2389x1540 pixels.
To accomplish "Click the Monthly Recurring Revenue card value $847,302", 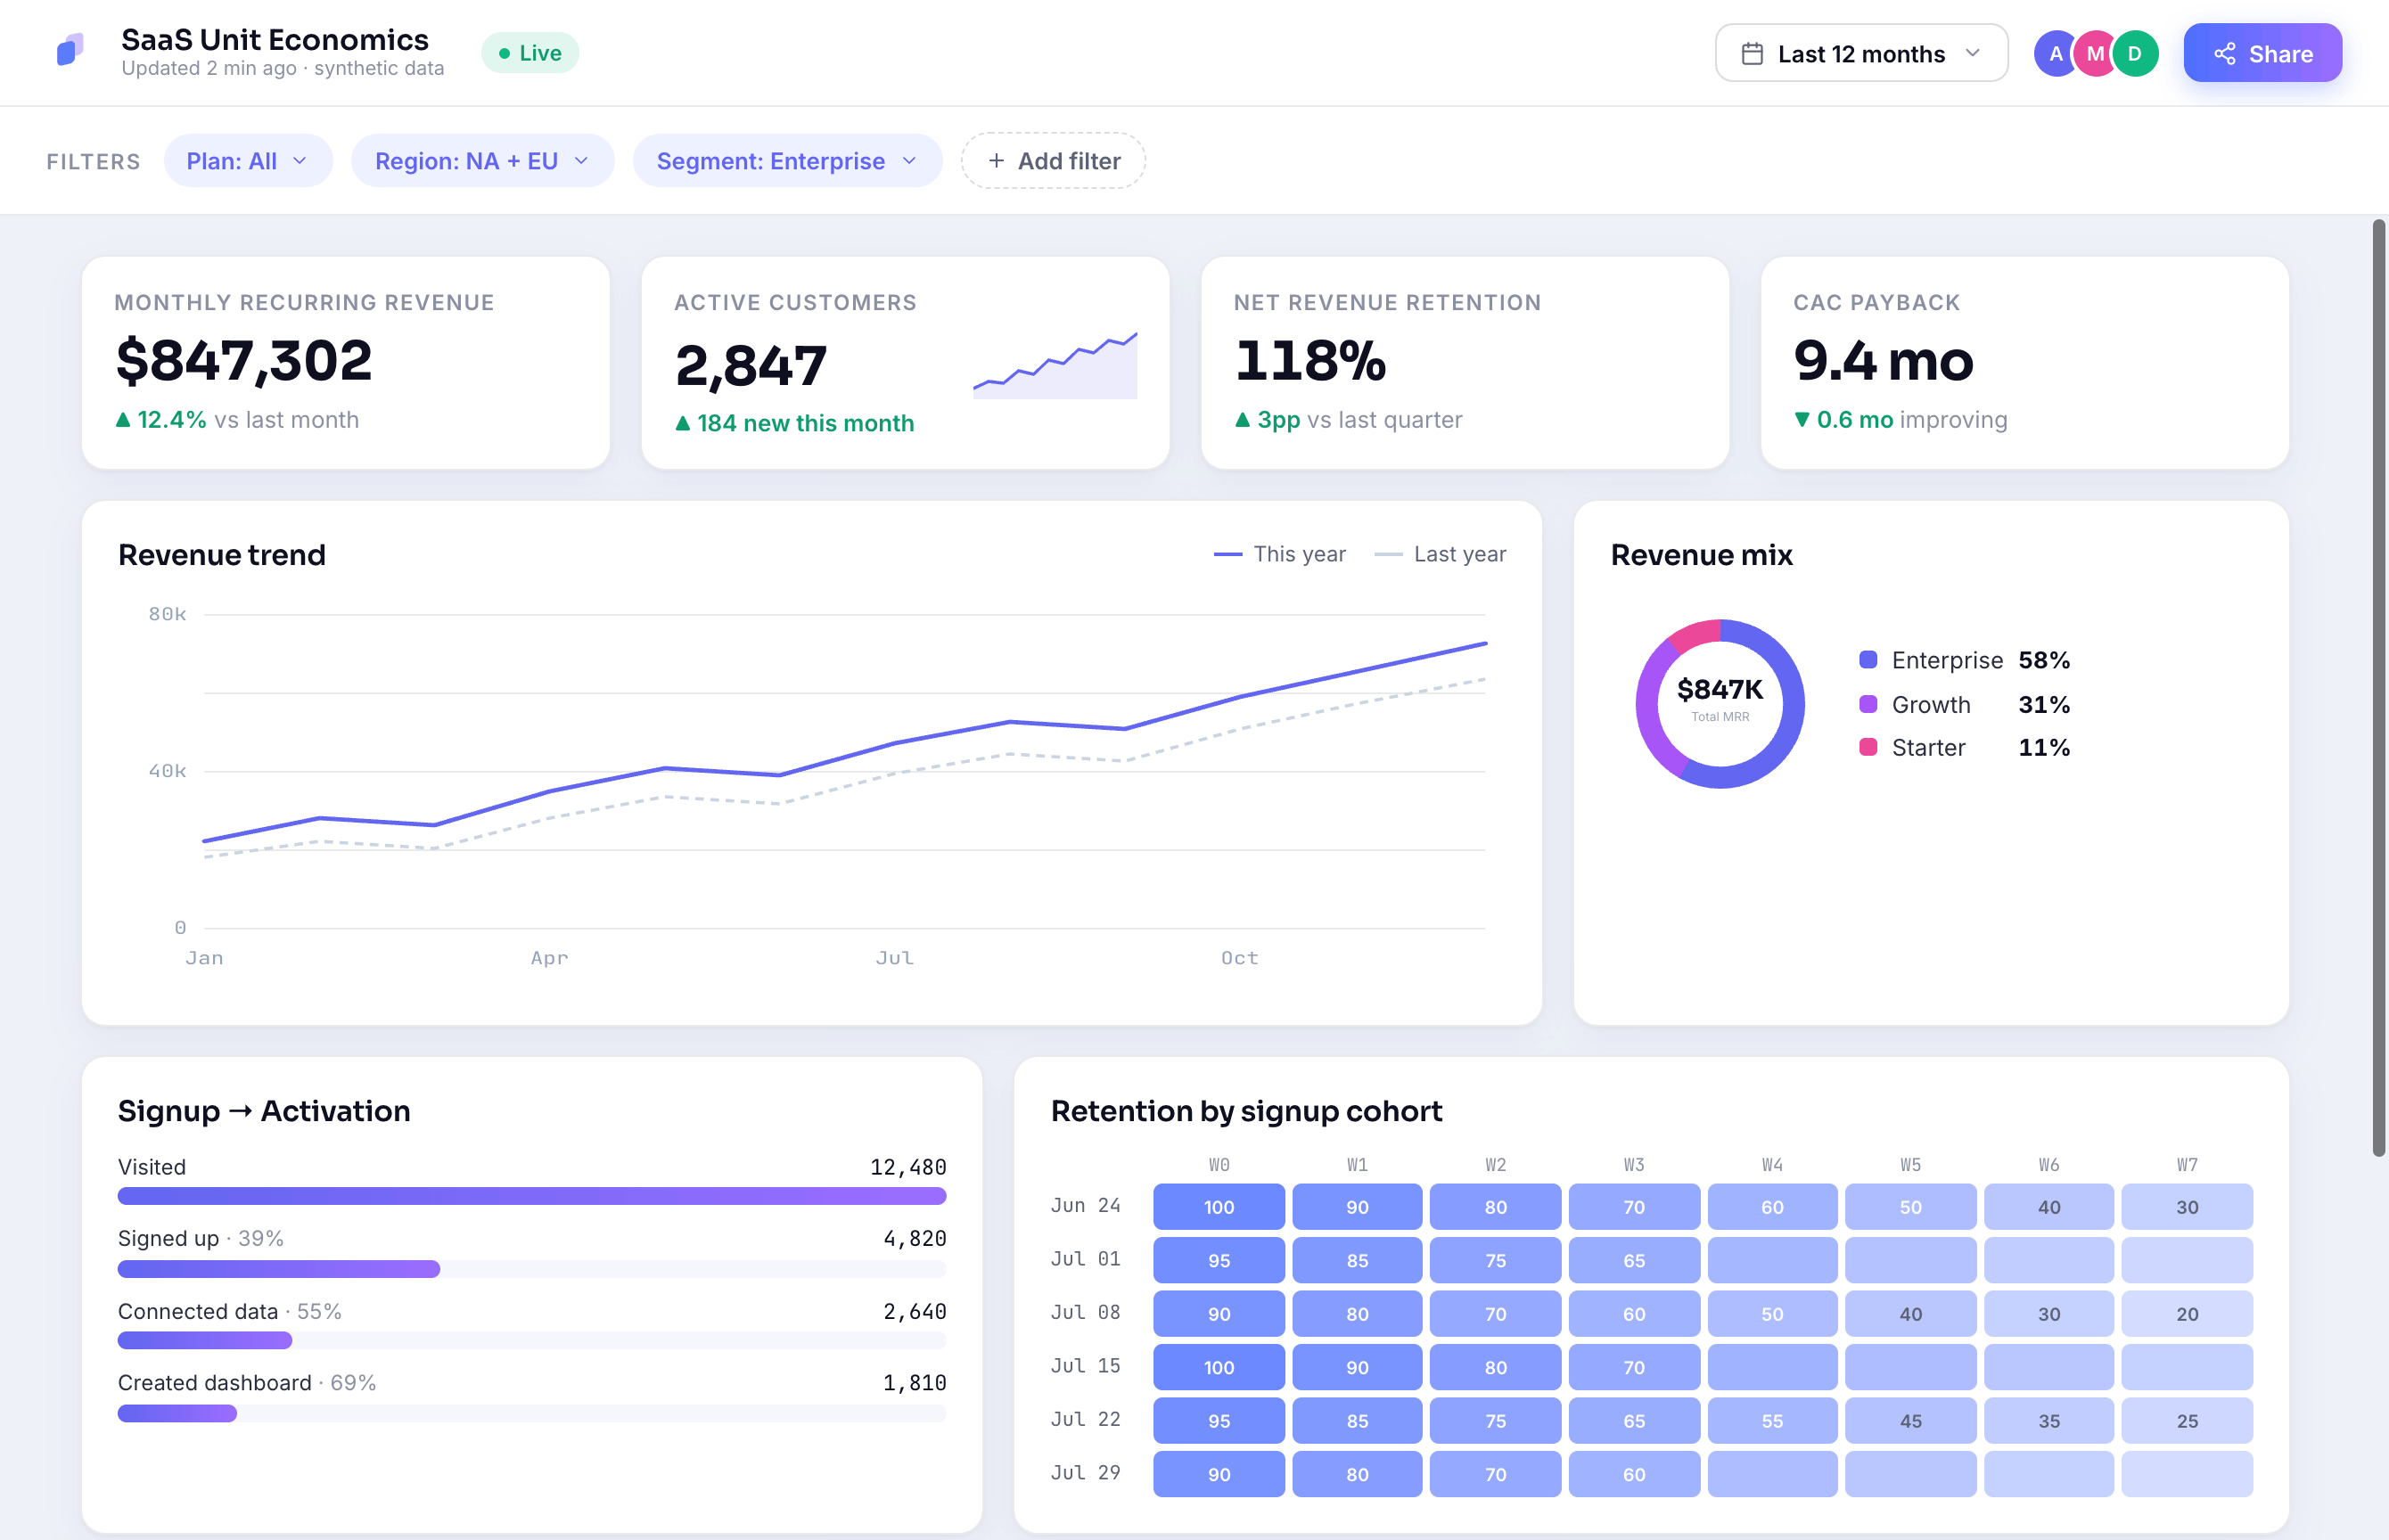I will tap(244, 360).
